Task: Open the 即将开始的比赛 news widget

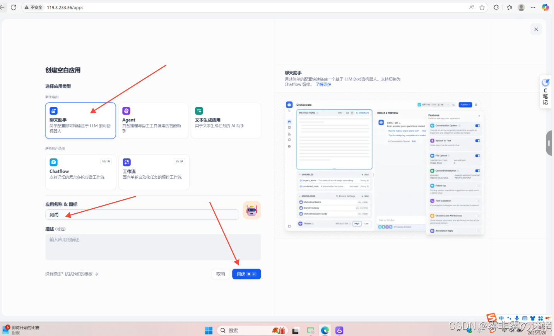Action: click(x=21, y=330)
